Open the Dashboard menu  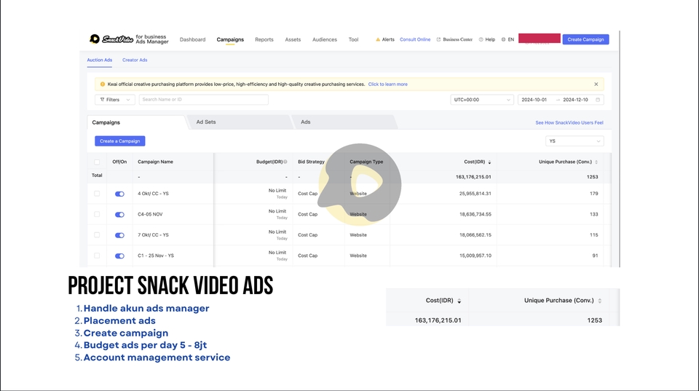point(192,39)
